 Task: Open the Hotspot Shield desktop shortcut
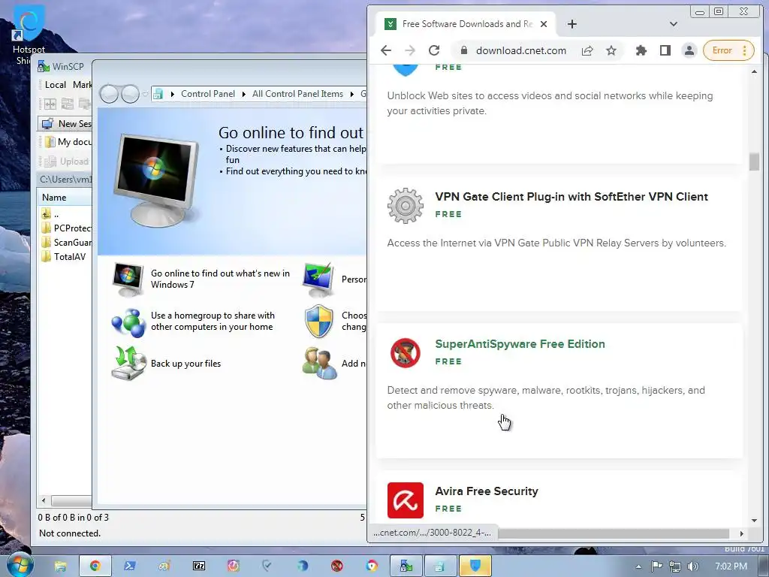pos(29,35)
